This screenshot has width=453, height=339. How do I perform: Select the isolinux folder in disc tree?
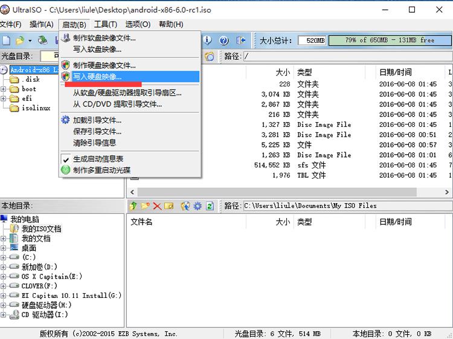point(30,108)
